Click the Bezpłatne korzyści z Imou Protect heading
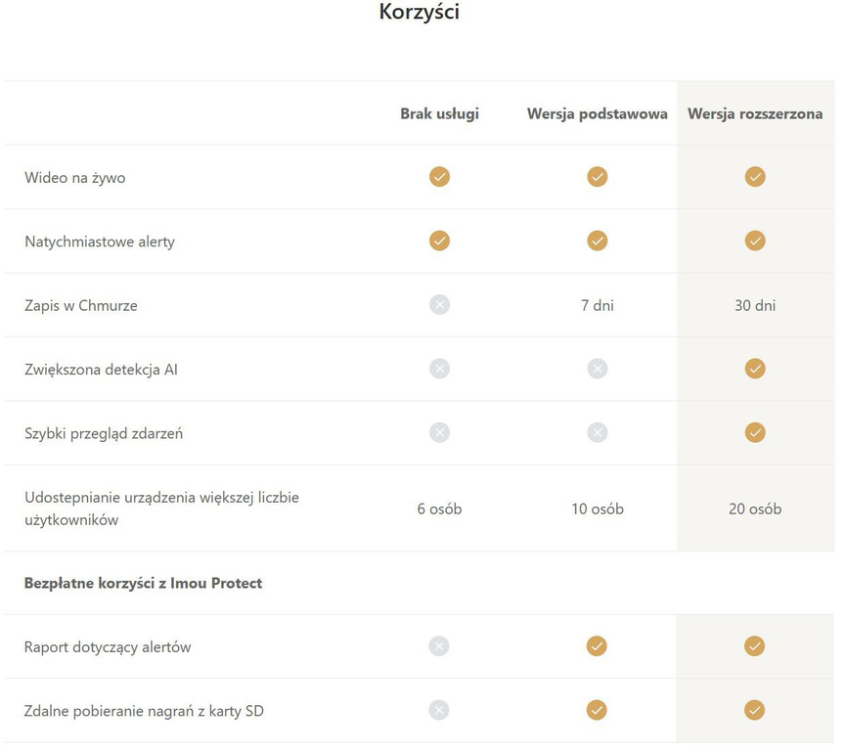Image resolution: width=844 pixels, height=751 pixels. pyautogui.click(x=141, y=583)
